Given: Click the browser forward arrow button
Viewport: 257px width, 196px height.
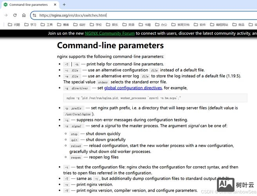Looking at the screenshot, I should tap(6, 15).
